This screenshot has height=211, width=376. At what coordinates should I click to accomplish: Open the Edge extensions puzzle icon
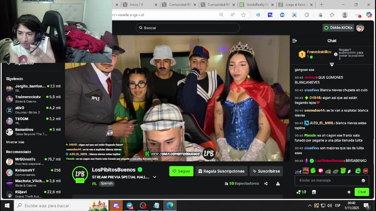[307, 15]
